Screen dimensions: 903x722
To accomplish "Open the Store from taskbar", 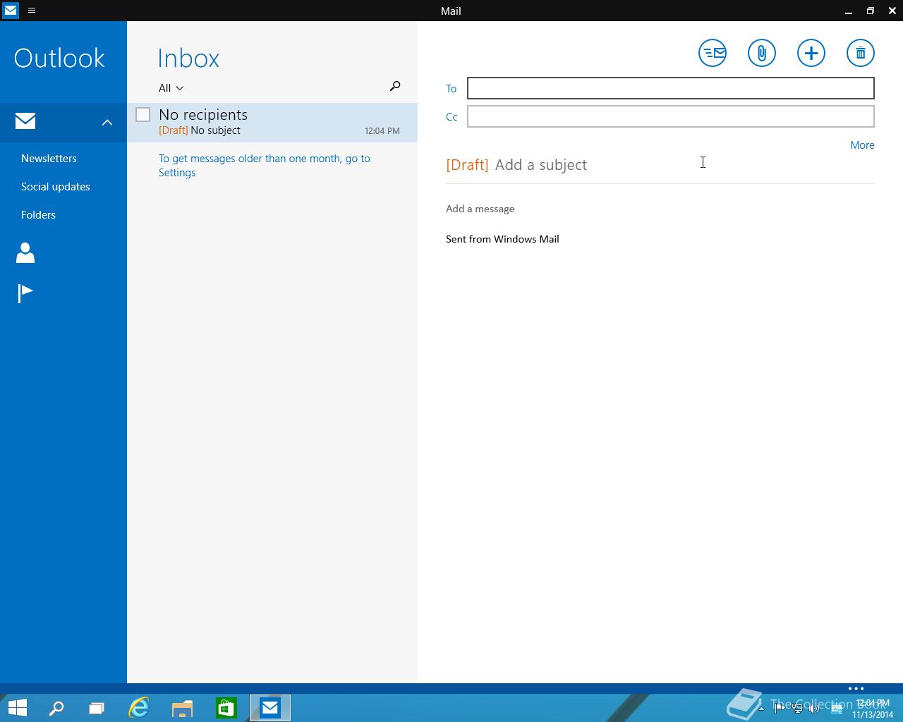I will tap(226, 708).
